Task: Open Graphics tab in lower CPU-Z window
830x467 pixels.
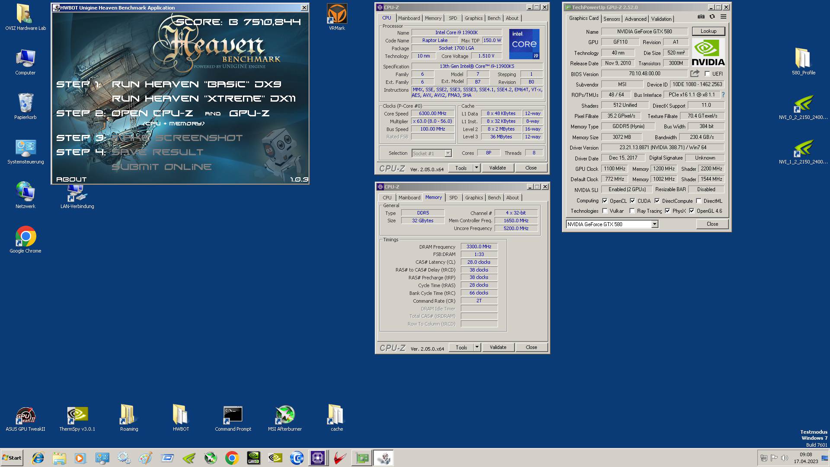Action: (x=474, y=198)
